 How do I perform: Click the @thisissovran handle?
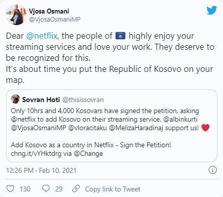(83, 100)
